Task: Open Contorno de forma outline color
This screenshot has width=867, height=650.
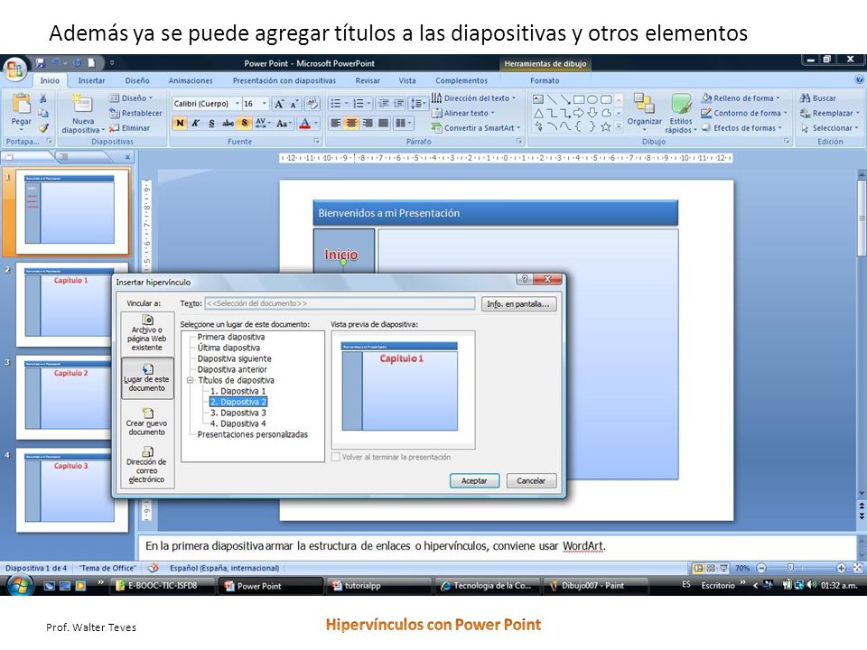Action: pos(743,114)
